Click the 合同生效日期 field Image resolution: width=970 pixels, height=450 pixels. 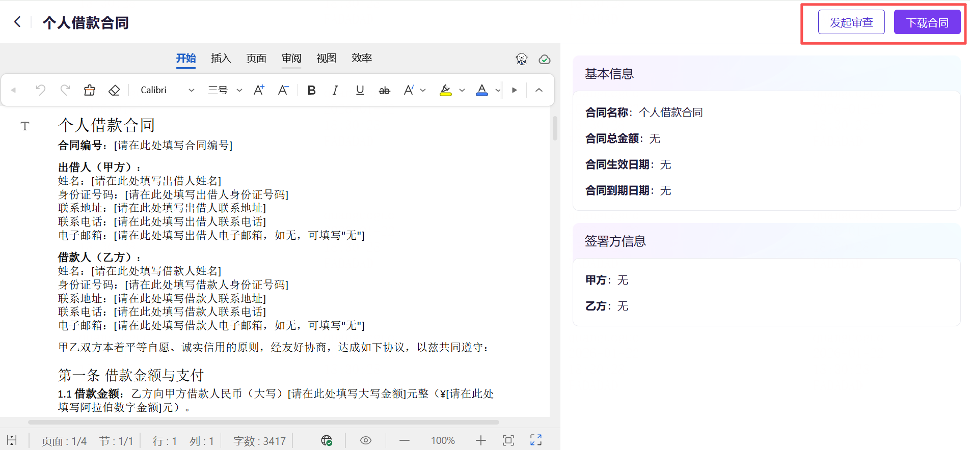point(628,164)
